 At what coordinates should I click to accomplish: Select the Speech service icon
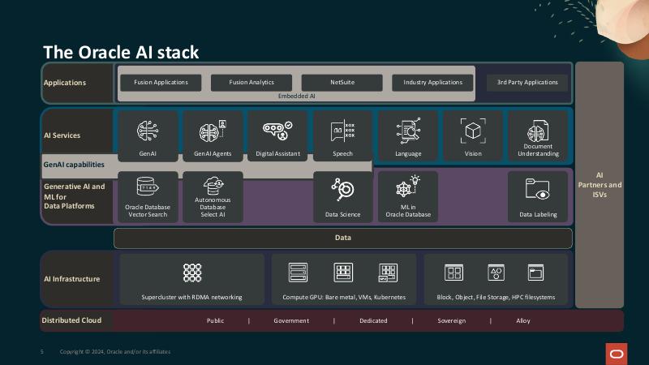pyautogui.click(x=342, y=131)
